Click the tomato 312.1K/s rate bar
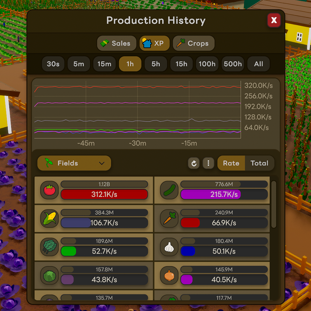This screenshot has width=311, height=311. click(104, 194)
